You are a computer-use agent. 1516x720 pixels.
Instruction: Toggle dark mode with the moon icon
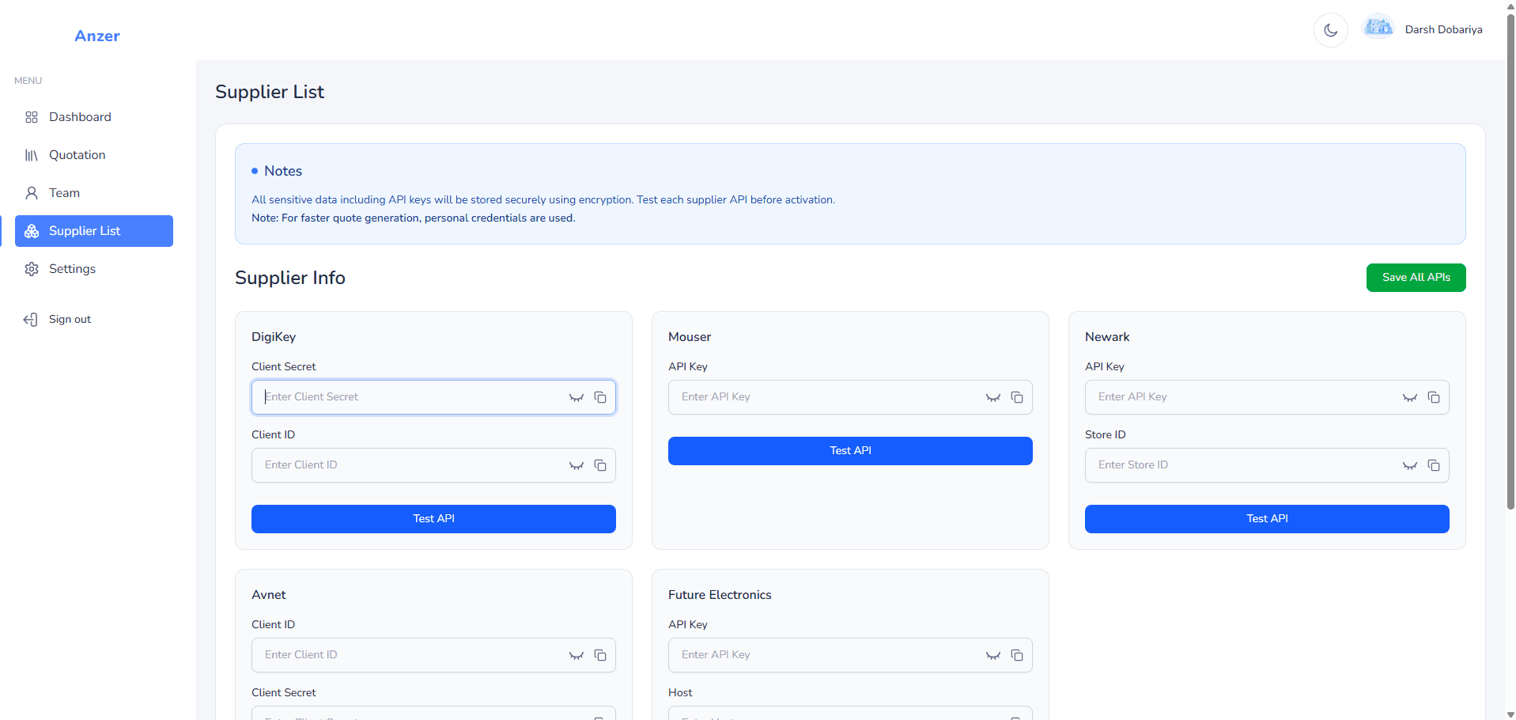1330,30
